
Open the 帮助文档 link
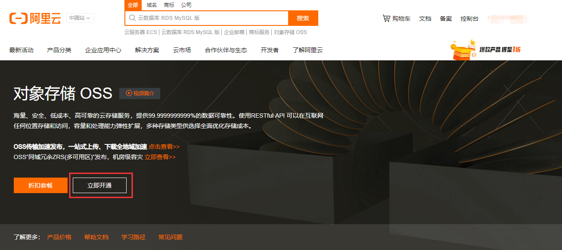[96, 237]
